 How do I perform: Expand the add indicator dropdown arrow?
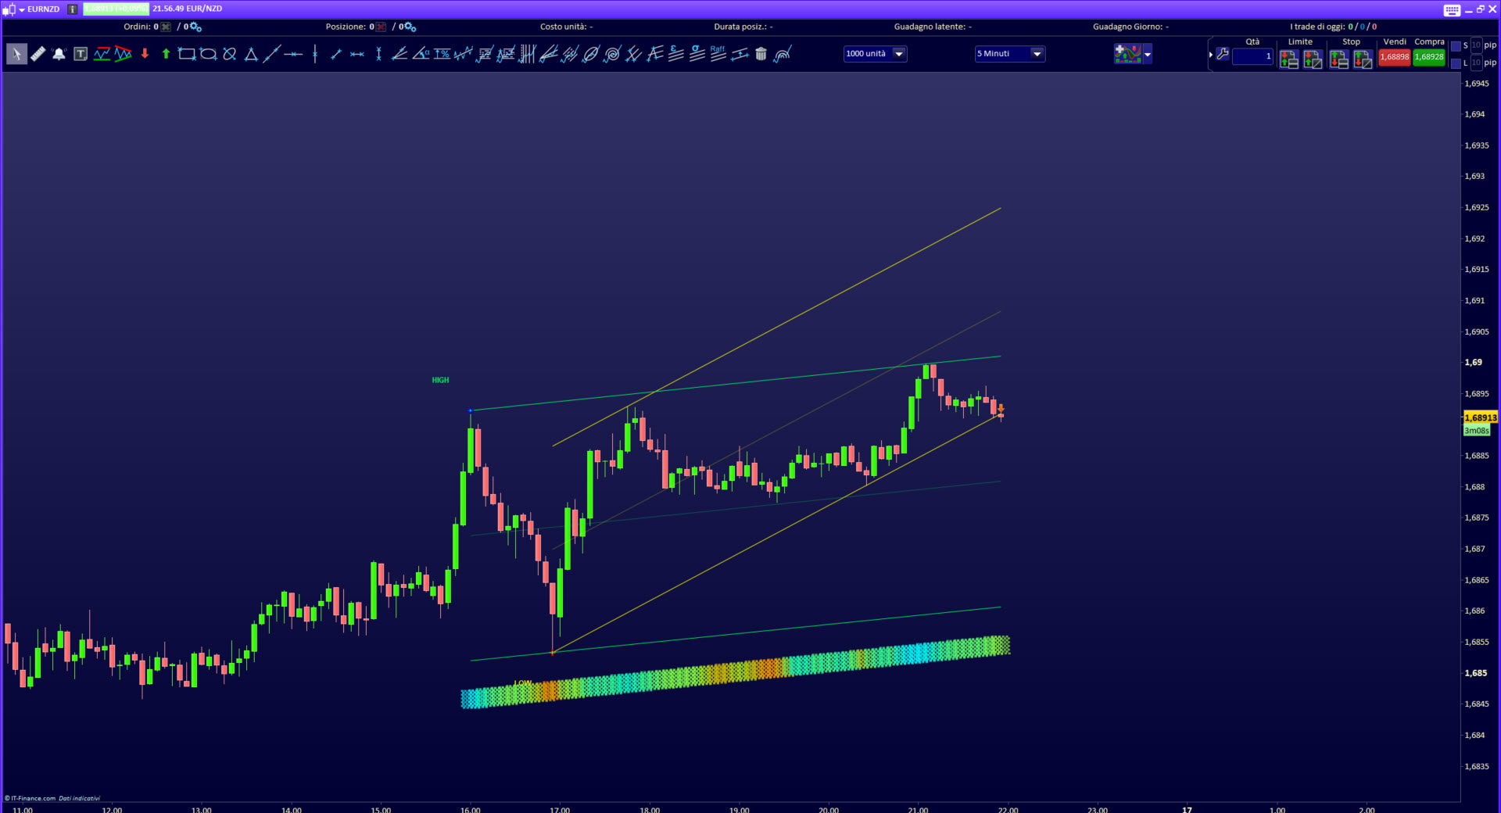[x=1148, y=55]
